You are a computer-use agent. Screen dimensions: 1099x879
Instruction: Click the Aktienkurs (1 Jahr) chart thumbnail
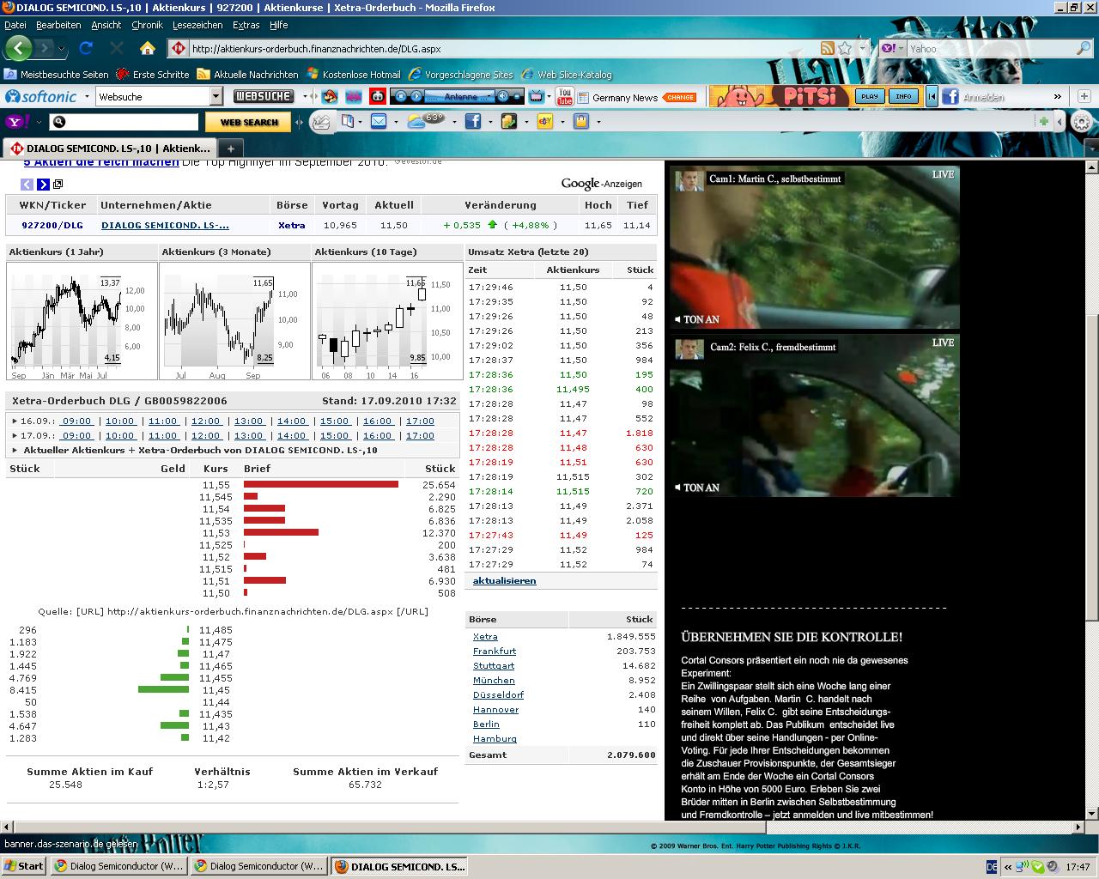pos(82,321)
